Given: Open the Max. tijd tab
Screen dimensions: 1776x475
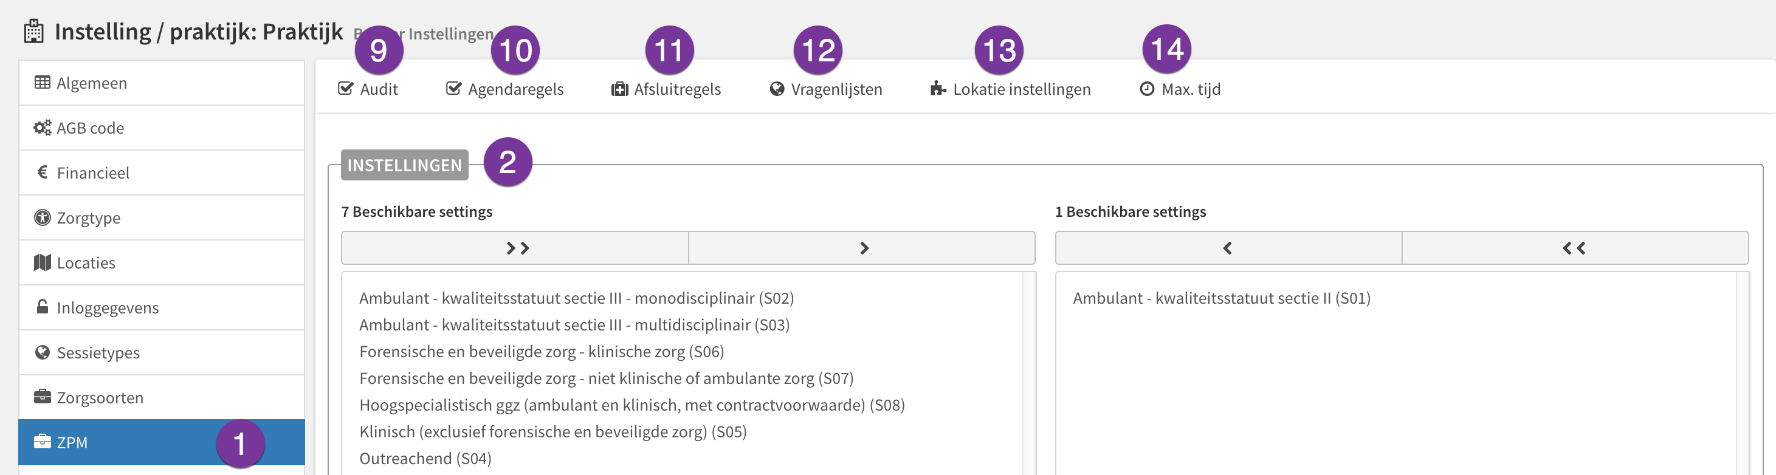Looking at the screenshot, I should point(1180,89).
